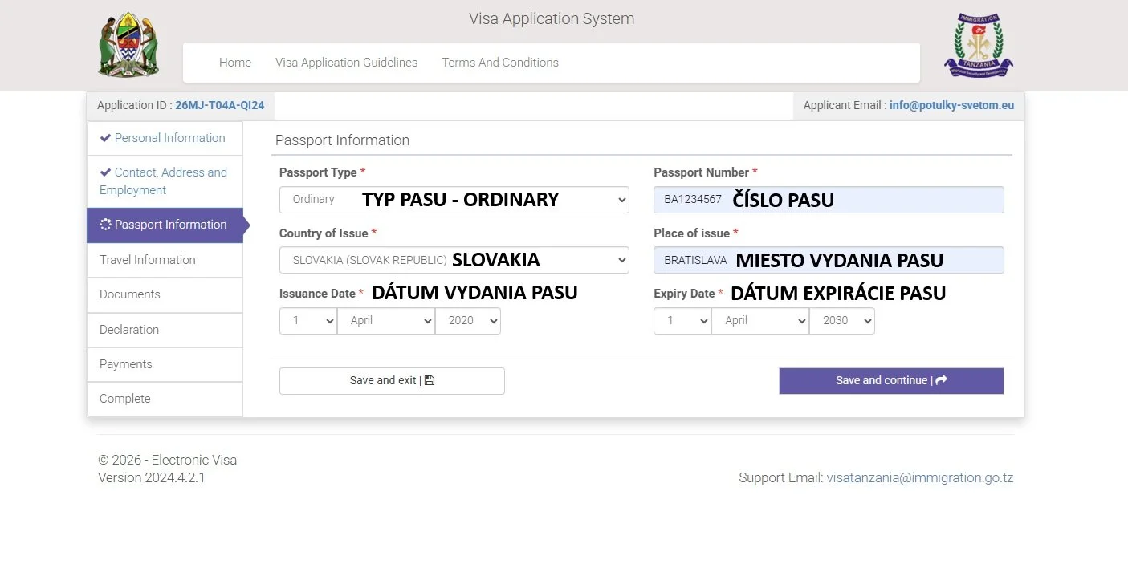Open Visa Application Guidelines
The height and width of the screenshot is (564, 1128).
(346, 63)
